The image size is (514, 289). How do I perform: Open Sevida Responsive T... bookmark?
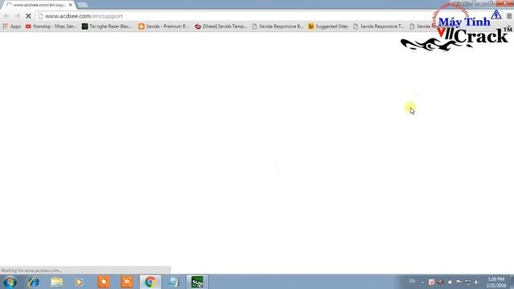379,26
